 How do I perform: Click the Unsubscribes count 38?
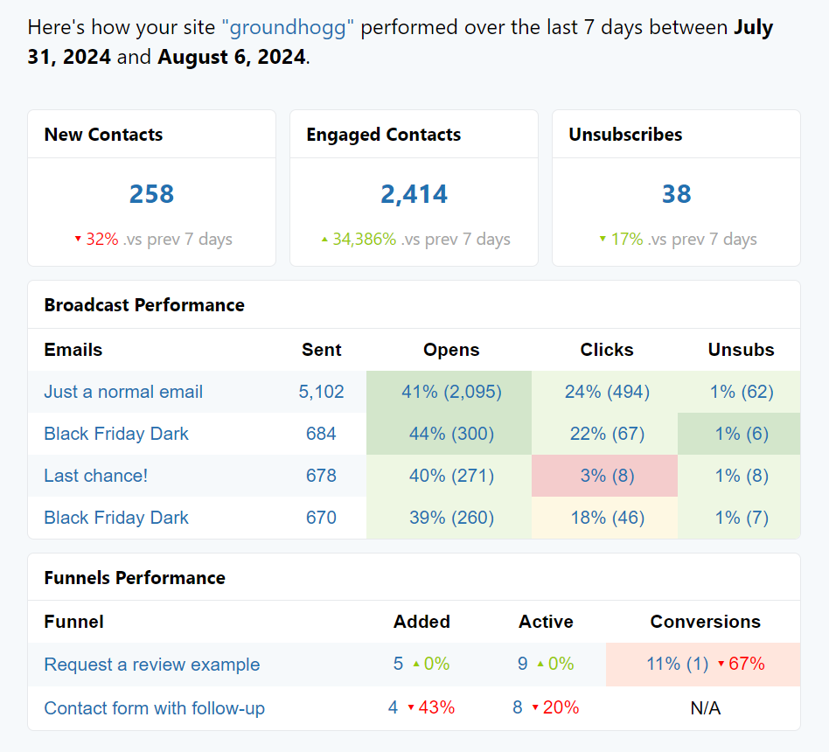tap(676, 193)
